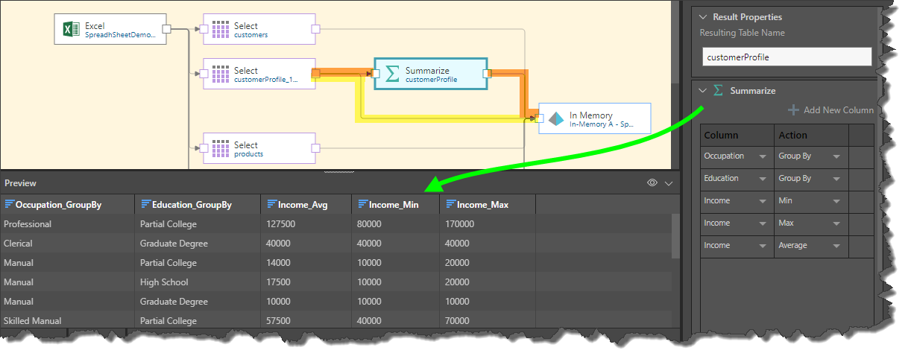This screenshot has width=911, height=359.
Task: Click the Preview table vertical scrollbar
Action: coord(675,236)
